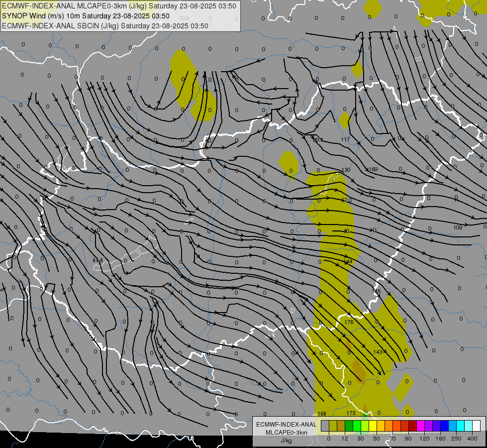Select the bright green legend swatch
The height and width of the screenshot is (448, 487).
tap(357, 426)
